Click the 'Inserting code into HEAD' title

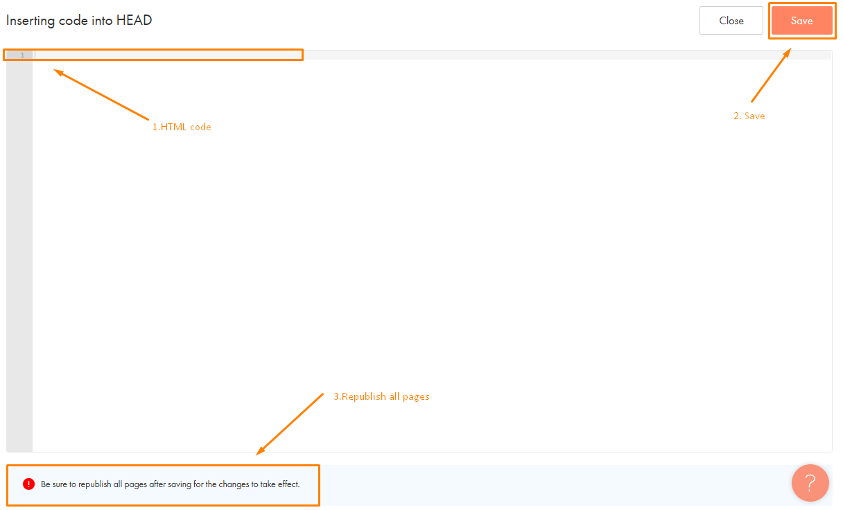pos(79,21)
